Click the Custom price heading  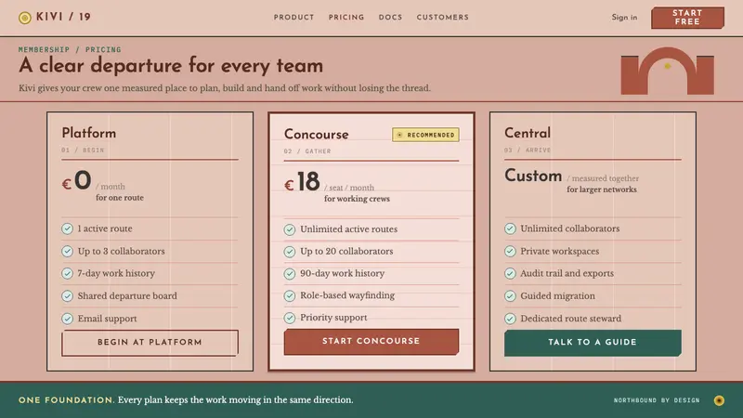tap(533, 176)
